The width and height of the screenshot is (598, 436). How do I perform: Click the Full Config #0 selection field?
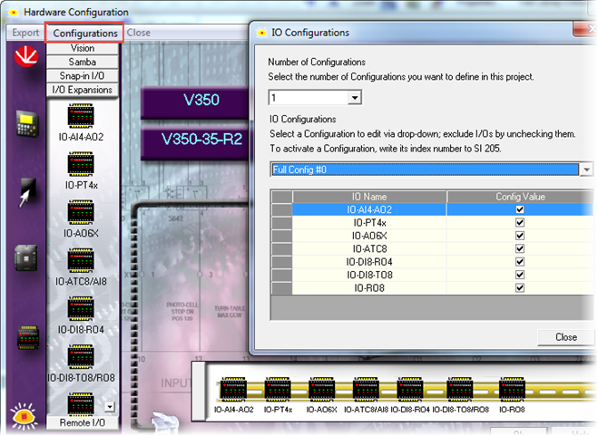[425, 170]
